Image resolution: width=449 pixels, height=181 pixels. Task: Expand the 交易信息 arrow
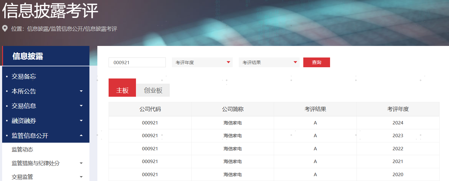point(81,106)
